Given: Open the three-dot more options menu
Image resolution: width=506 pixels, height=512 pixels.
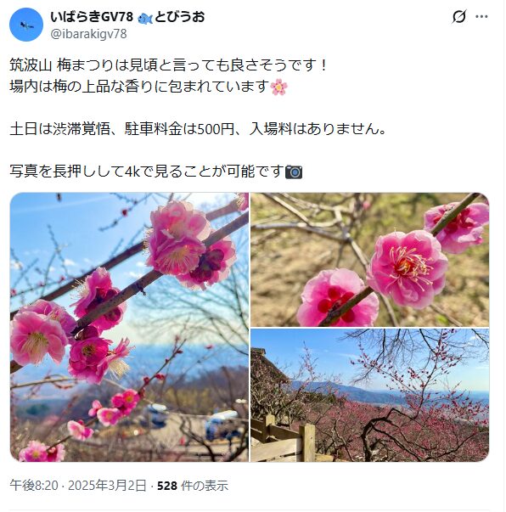Looking at the screenshot, I should pyautogui.click(x=481, y=17).
